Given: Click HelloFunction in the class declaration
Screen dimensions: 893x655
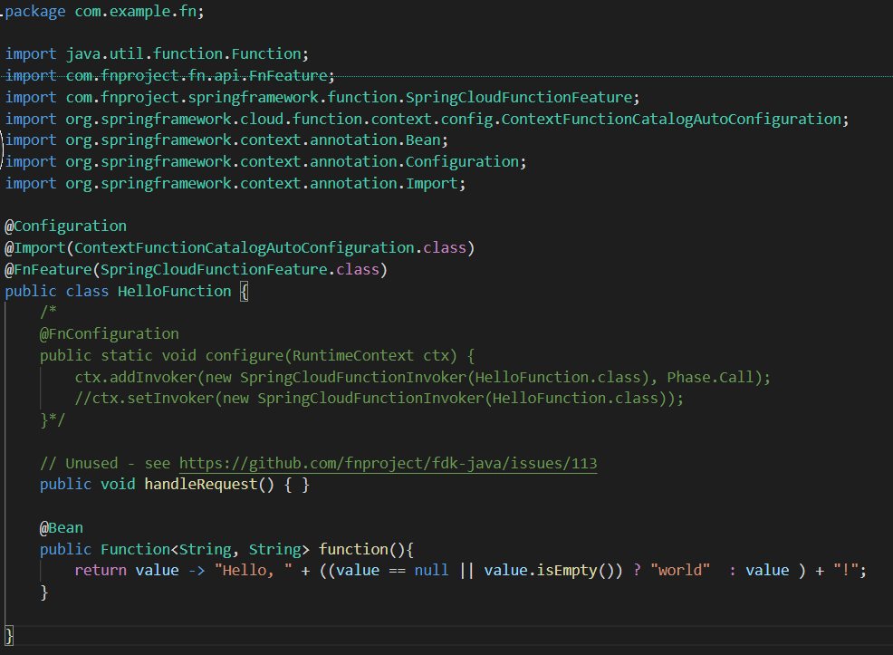Looking at the screenshot, I should tap(174, 291).
